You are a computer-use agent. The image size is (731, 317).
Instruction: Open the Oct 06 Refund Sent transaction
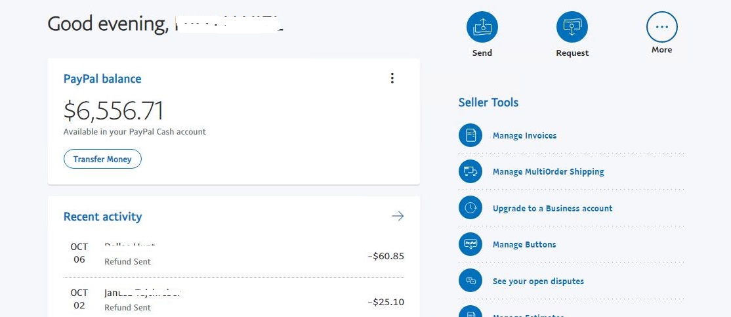point(234,255)
